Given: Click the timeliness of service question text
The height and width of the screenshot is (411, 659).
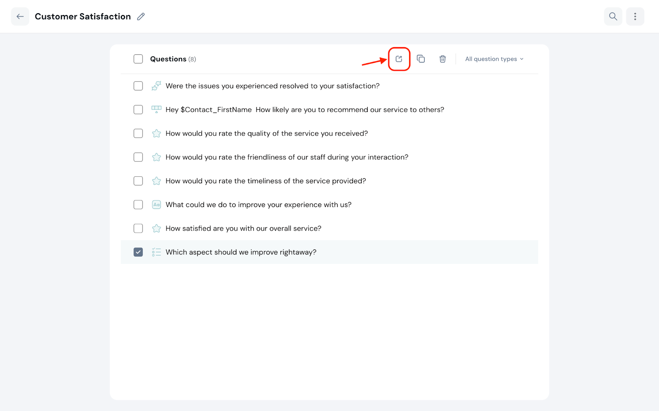Looking at the screenshot, I should click(266, 181).
